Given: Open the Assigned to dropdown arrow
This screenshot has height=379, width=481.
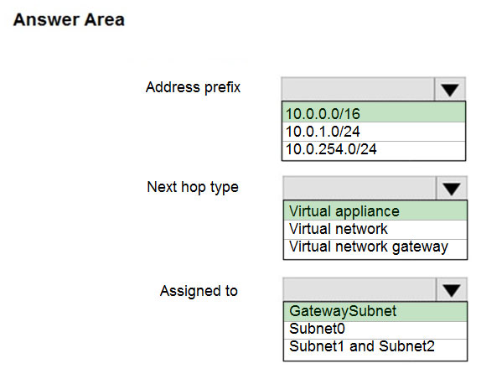Looking at the screenshot, I should coord(451,289).
